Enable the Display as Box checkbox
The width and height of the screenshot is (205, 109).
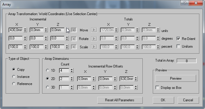157,87
